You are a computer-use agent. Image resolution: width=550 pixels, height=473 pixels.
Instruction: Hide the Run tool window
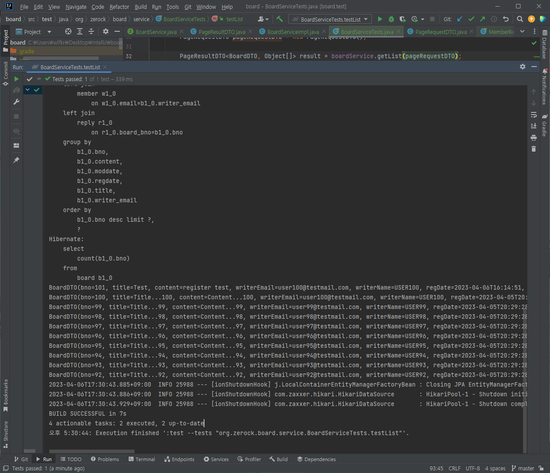534,67
